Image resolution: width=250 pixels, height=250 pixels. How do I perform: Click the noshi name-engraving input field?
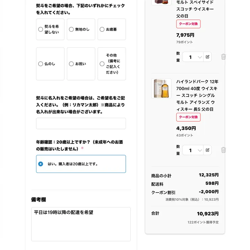[x=81, y=123]
